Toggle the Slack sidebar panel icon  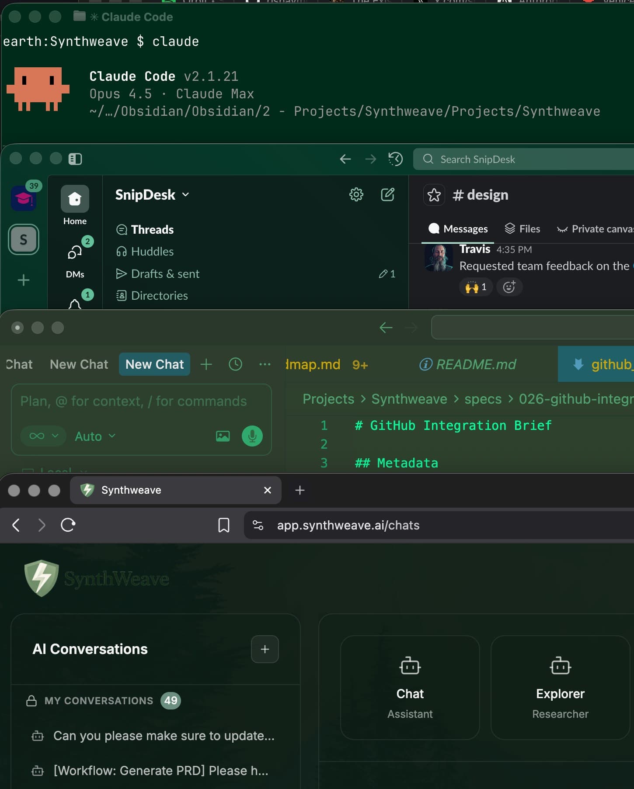[75, 159]
